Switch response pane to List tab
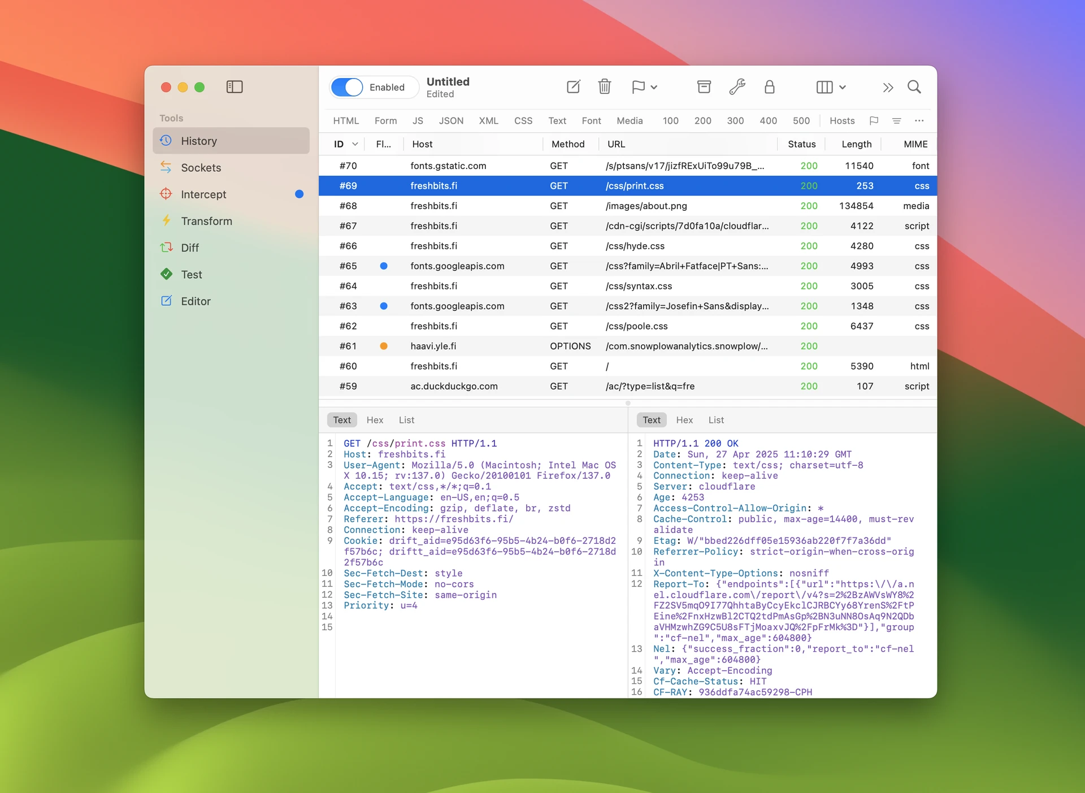Screen dimensions: 1085x793 click(x=716, y=420)
